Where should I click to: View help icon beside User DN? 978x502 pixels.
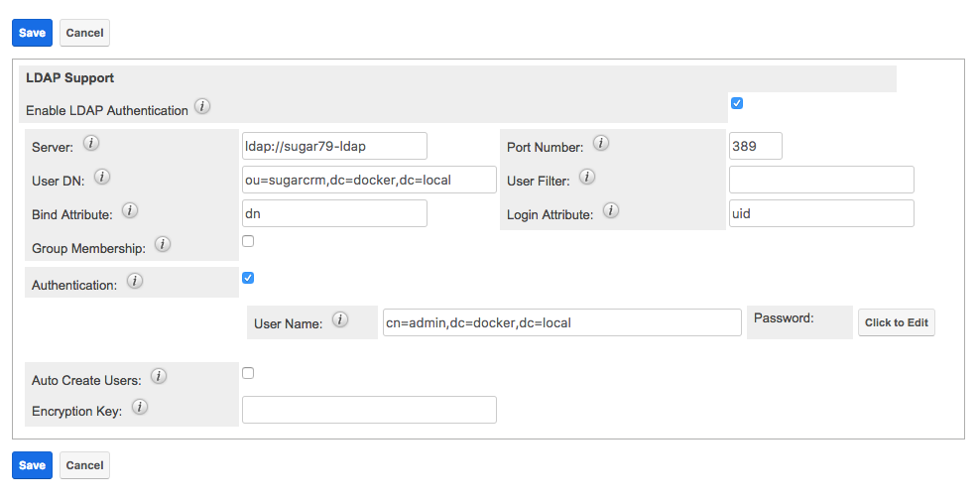[102, 177]
